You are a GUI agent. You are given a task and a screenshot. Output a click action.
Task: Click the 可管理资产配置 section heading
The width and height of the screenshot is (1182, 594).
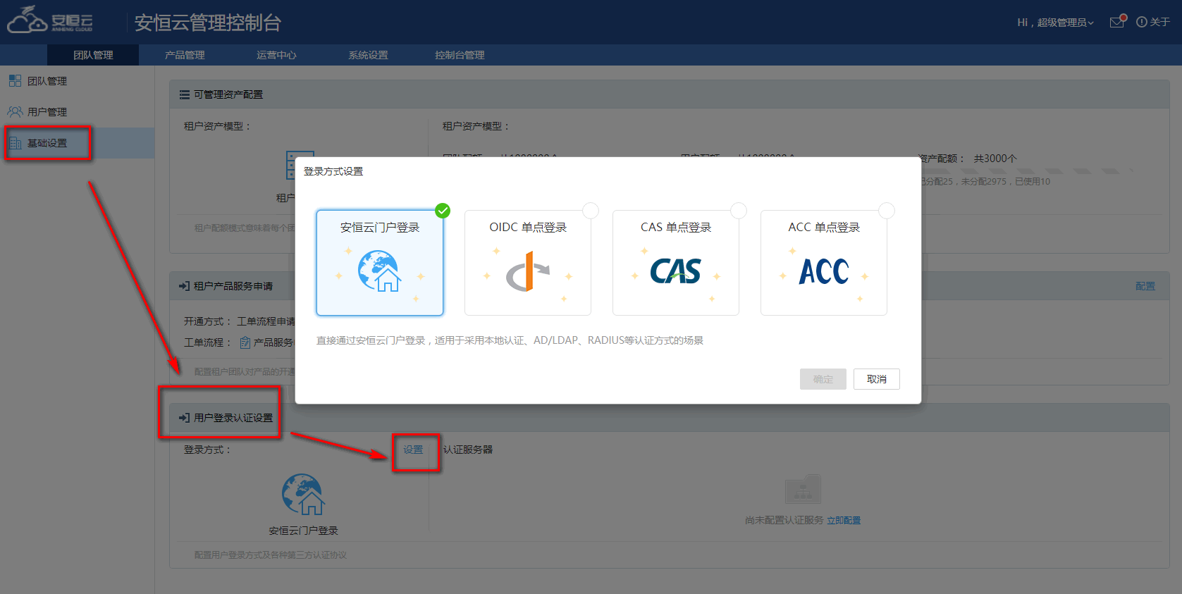tap(228, 94)
